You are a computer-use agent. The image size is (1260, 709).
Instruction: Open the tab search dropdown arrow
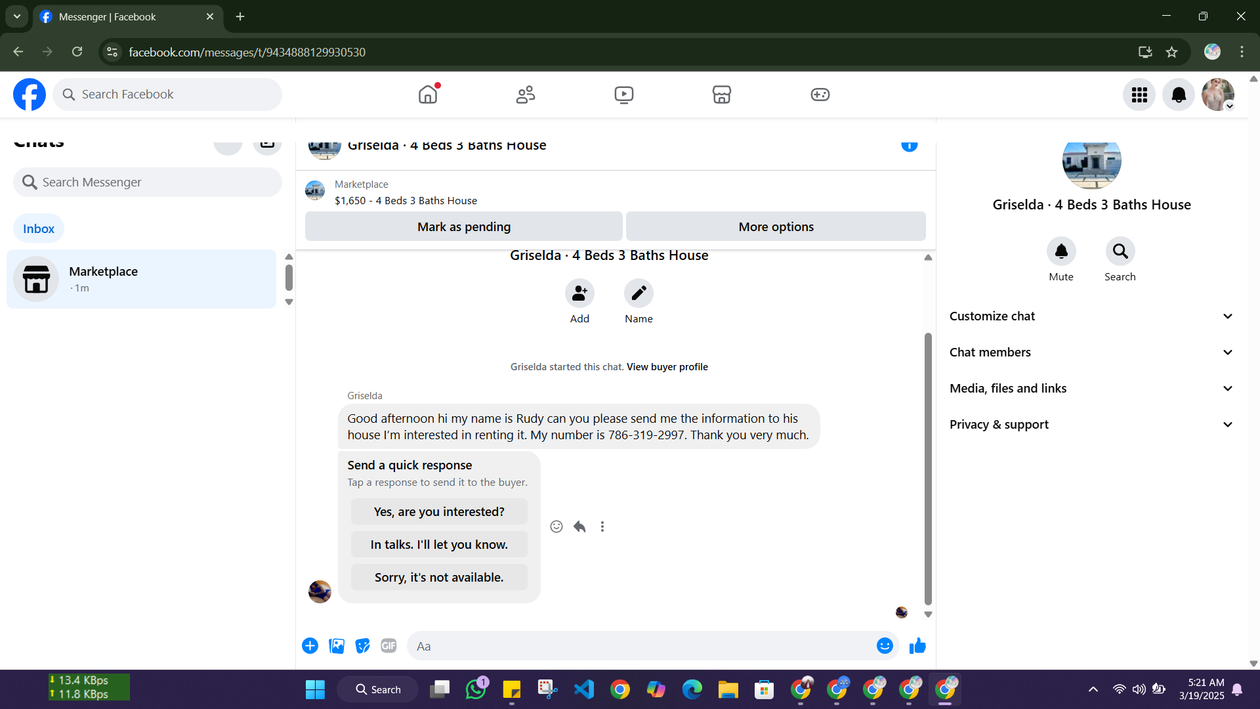[x=17, y=16]
